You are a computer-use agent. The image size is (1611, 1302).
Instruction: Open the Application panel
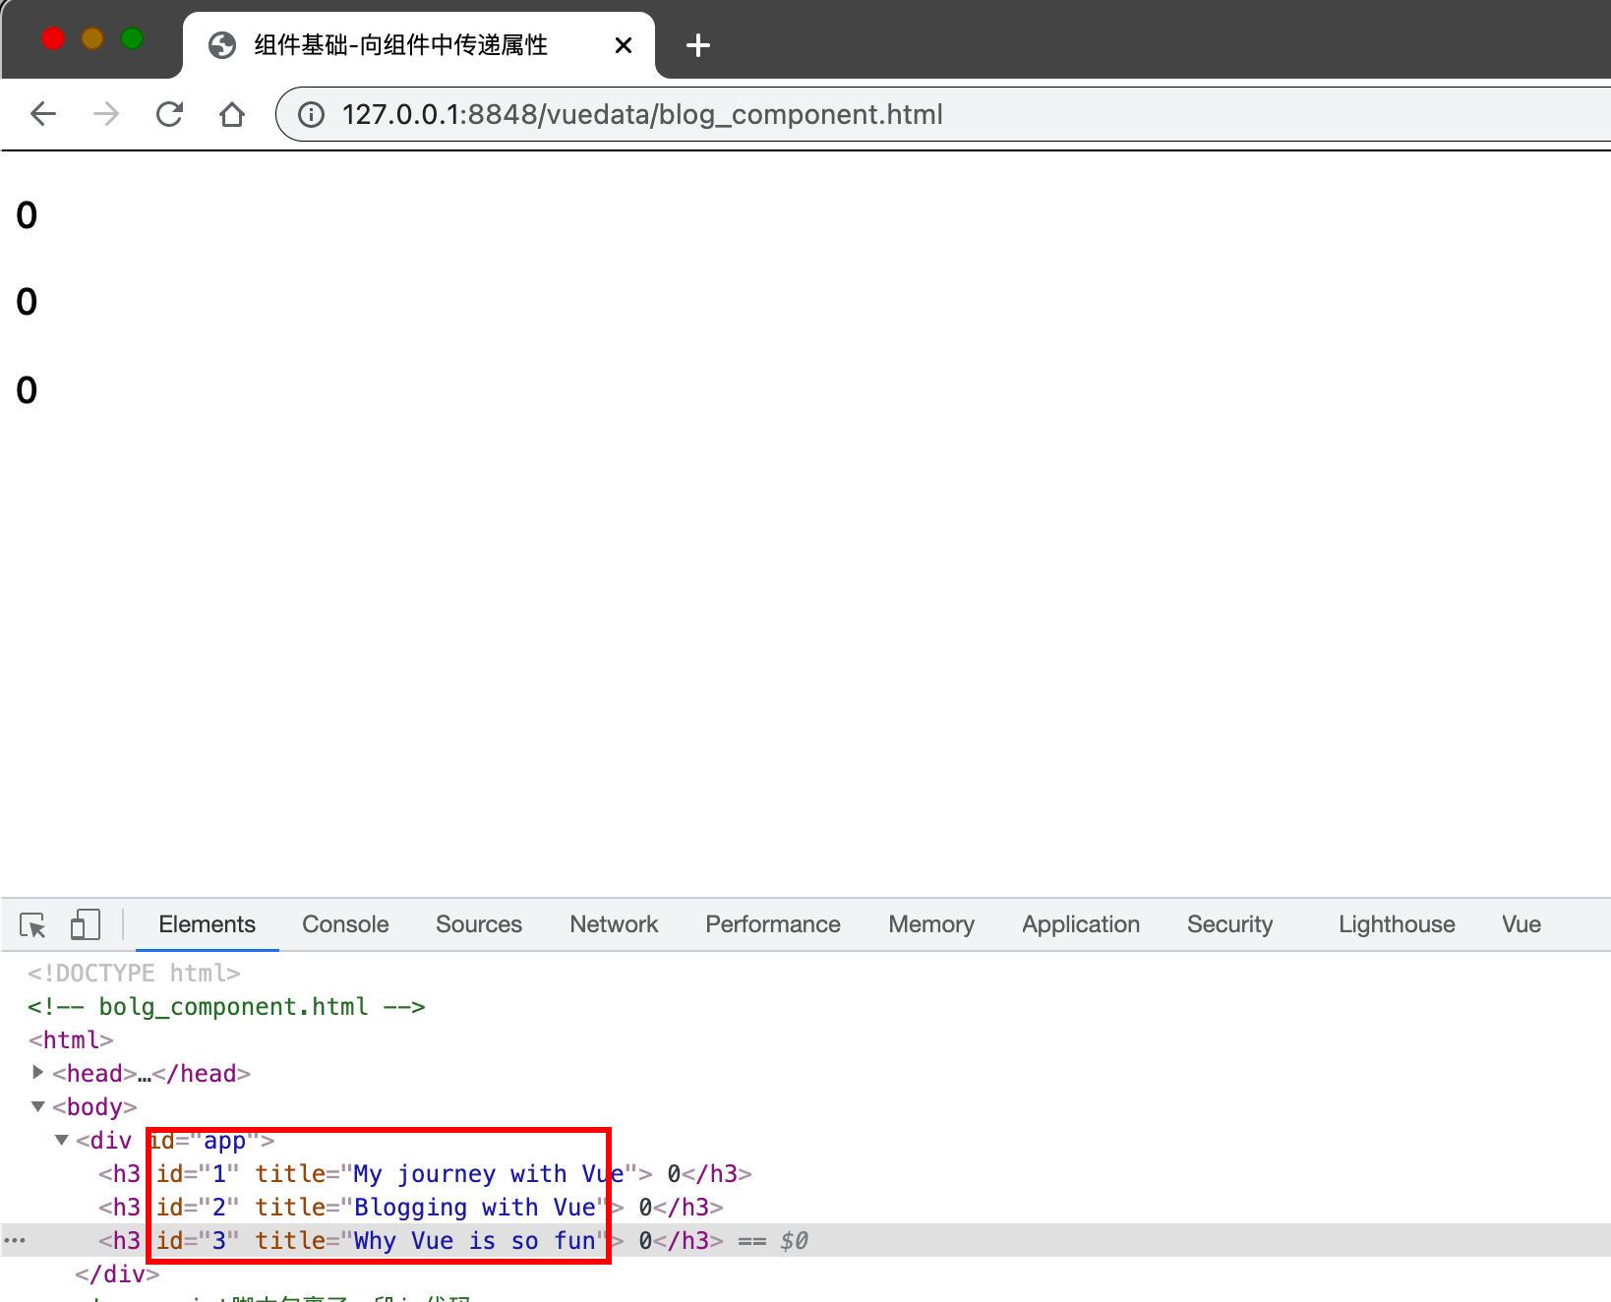click(1081, 924)
